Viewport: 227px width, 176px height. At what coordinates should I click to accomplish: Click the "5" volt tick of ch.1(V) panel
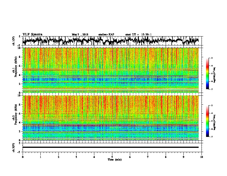coord(19,37)
